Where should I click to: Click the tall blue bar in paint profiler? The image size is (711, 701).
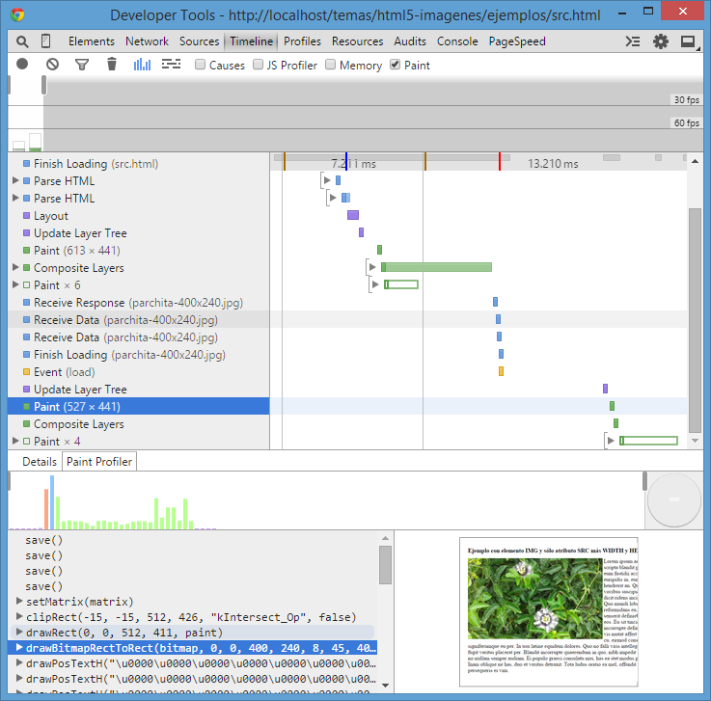tap(52, 501)
